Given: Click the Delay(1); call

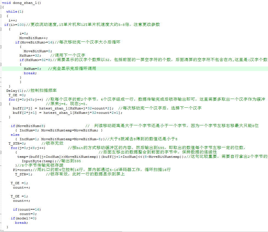Looking at the screenshot, I should (16, 91).
